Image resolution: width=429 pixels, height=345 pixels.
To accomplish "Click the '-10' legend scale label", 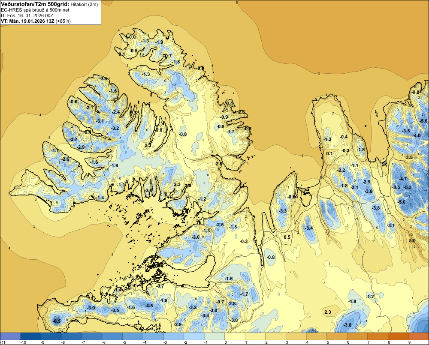I will point(23,342).
